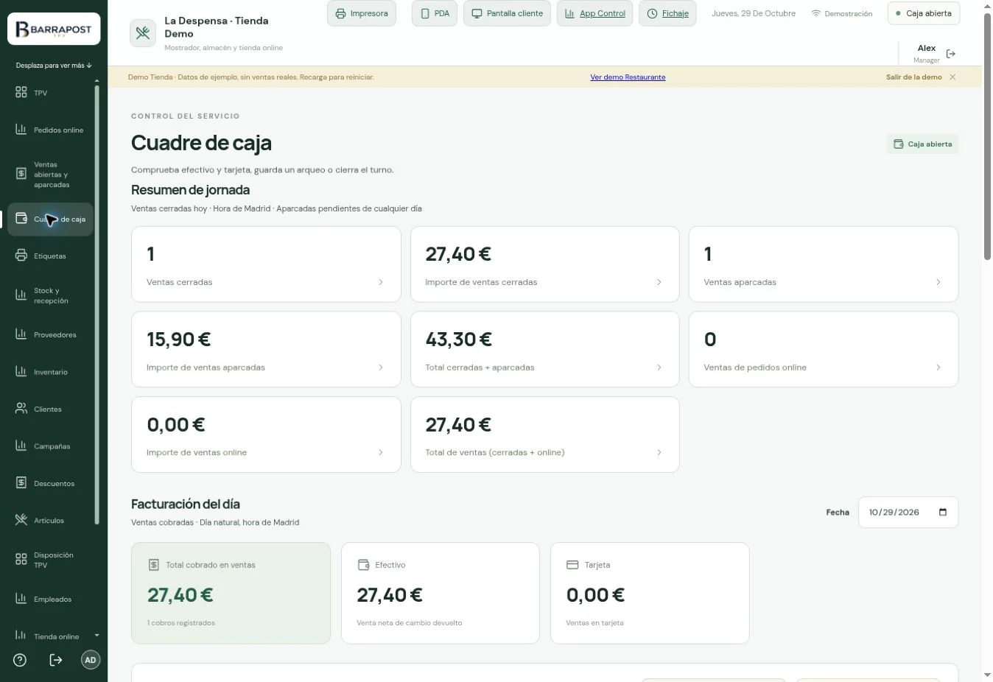Open Disposición TPV grid icon
This screenshot has width=993, height=682.
pos(21,560)
